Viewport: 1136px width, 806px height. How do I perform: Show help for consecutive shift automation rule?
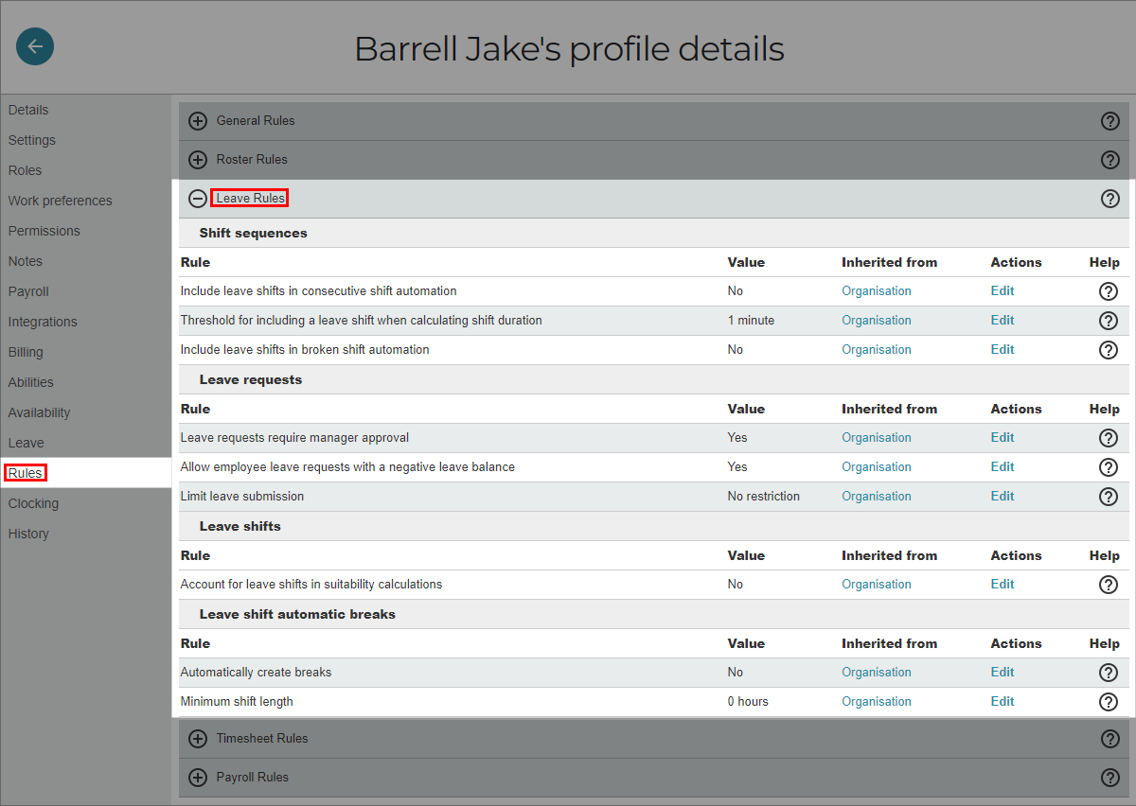pos(1109,291)
